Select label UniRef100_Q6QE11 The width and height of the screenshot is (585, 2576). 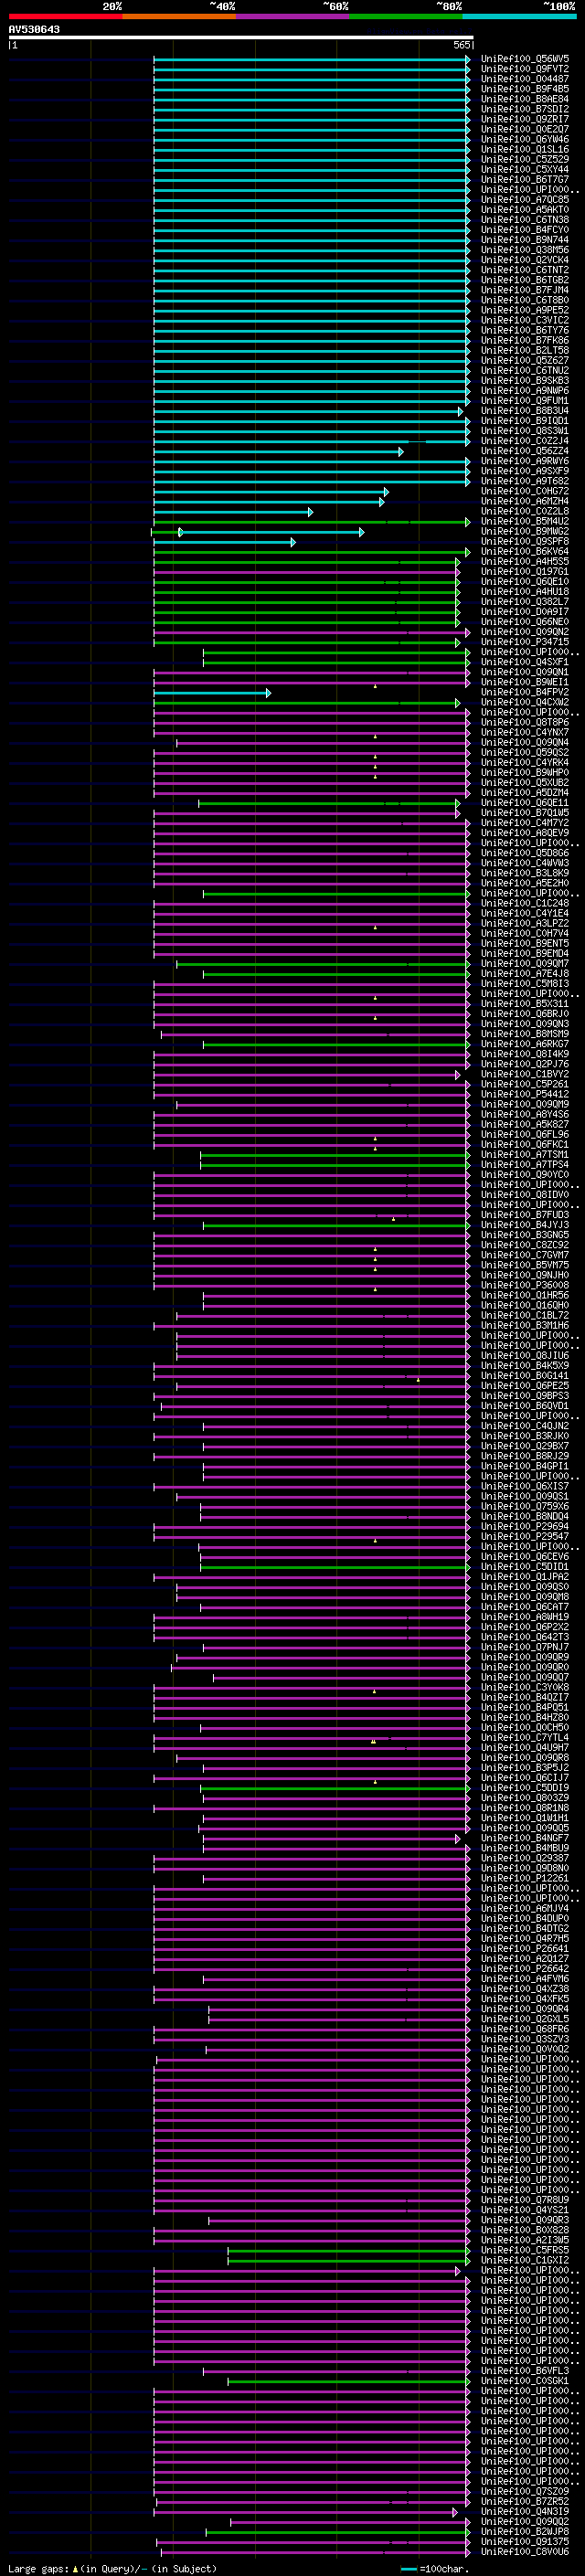coord(525,803)
